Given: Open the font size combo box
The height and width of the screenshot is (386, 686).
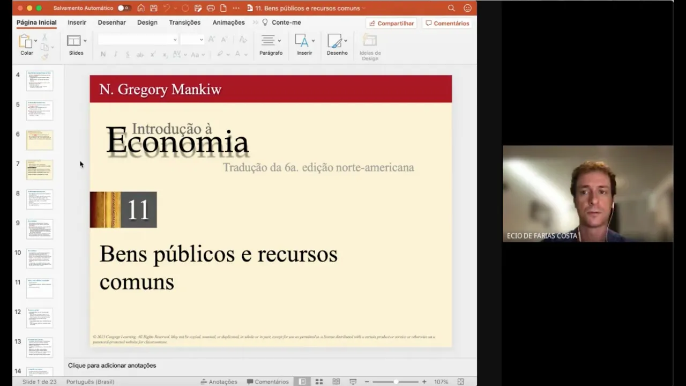Looking at the screenshot, I should pyautogui.click(x=192, y=40).
